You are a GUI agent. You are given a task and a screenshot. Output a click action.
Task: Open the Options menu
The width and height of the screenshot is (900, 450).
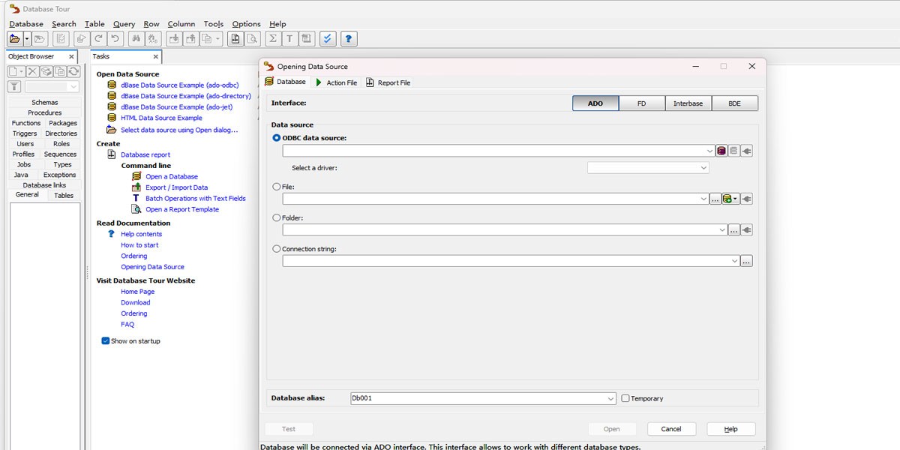[246, 24]
